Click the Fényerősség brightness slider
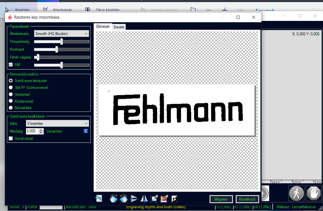The height and width of the screenshot is (211, 323). coord(62,42)
